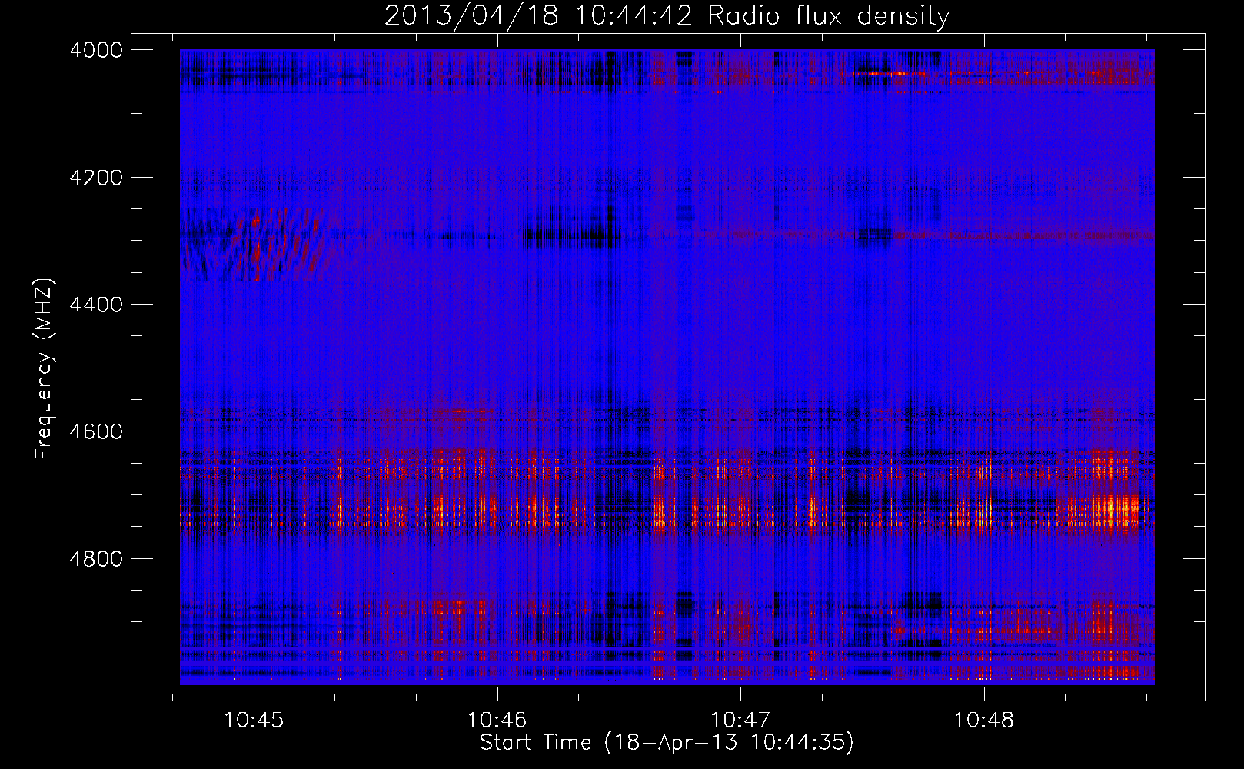Image resolution: width=1244 pixels, height=769 pixels.
Task: Click the 10:47 time axis label
Action: click(x=740, y=721)
